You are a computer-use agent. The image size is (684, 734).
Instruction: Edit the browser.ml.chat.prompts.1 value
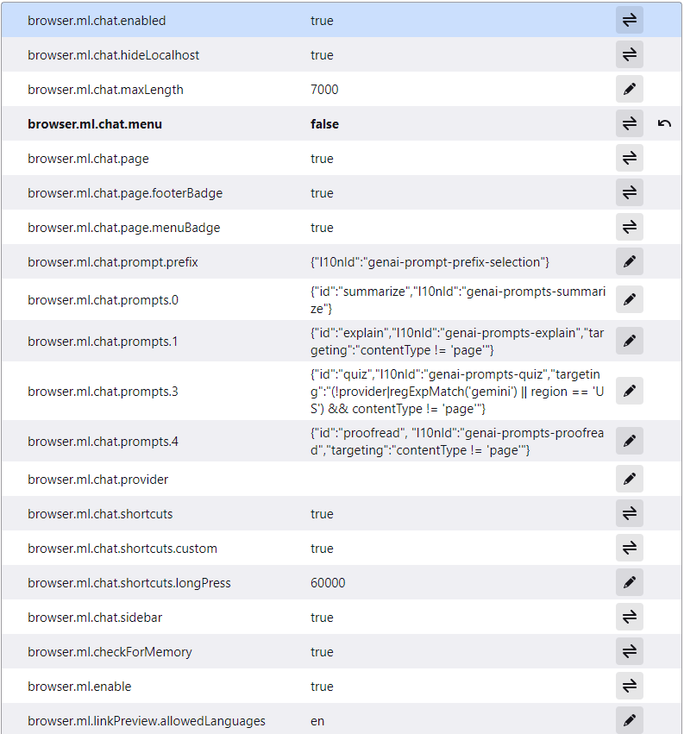(x=630, y=342)
